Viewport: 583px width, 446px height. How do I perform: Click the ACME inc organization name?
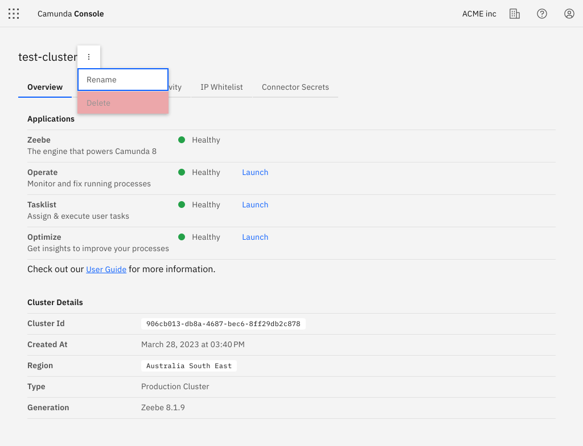(479, 14)
